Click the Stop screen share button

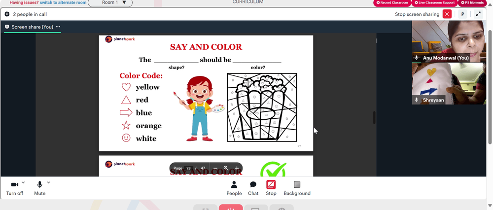pos(271,188)
